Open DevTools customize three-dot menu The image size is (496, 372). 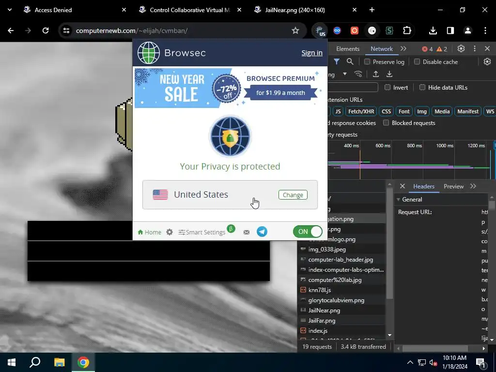pos(475,49)
